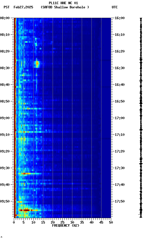The image size is (153, 240).
Task: Click the 0 Hz frequency tick label
Action: click(14, 223)
